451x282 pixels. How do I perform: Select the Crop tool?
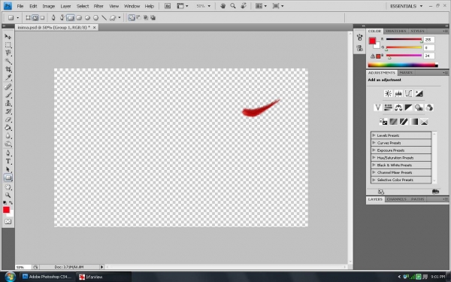(x=8, y=69)
